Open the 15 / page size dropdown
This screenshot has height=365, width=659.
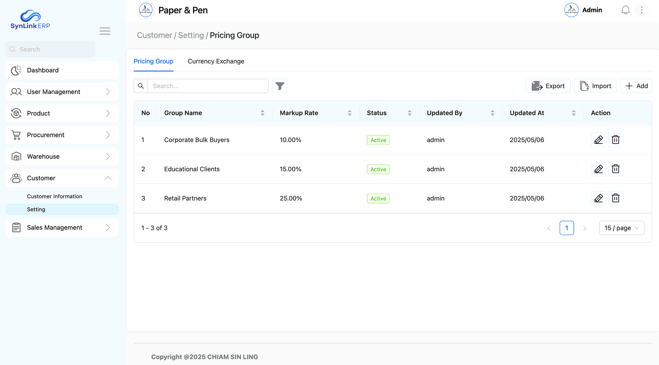coord(621,228)
